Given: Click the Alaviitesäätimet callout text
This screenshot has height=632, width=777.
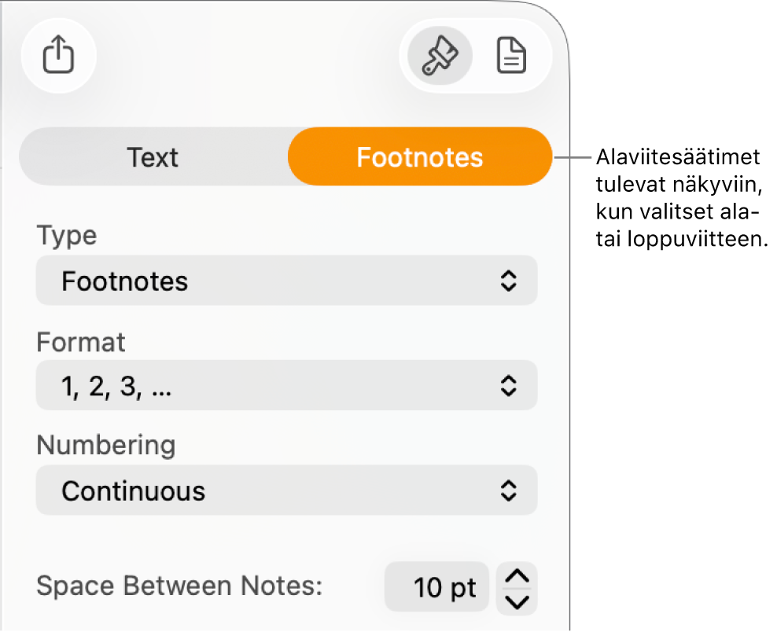Looking at the screenshot, I should 681,198.
